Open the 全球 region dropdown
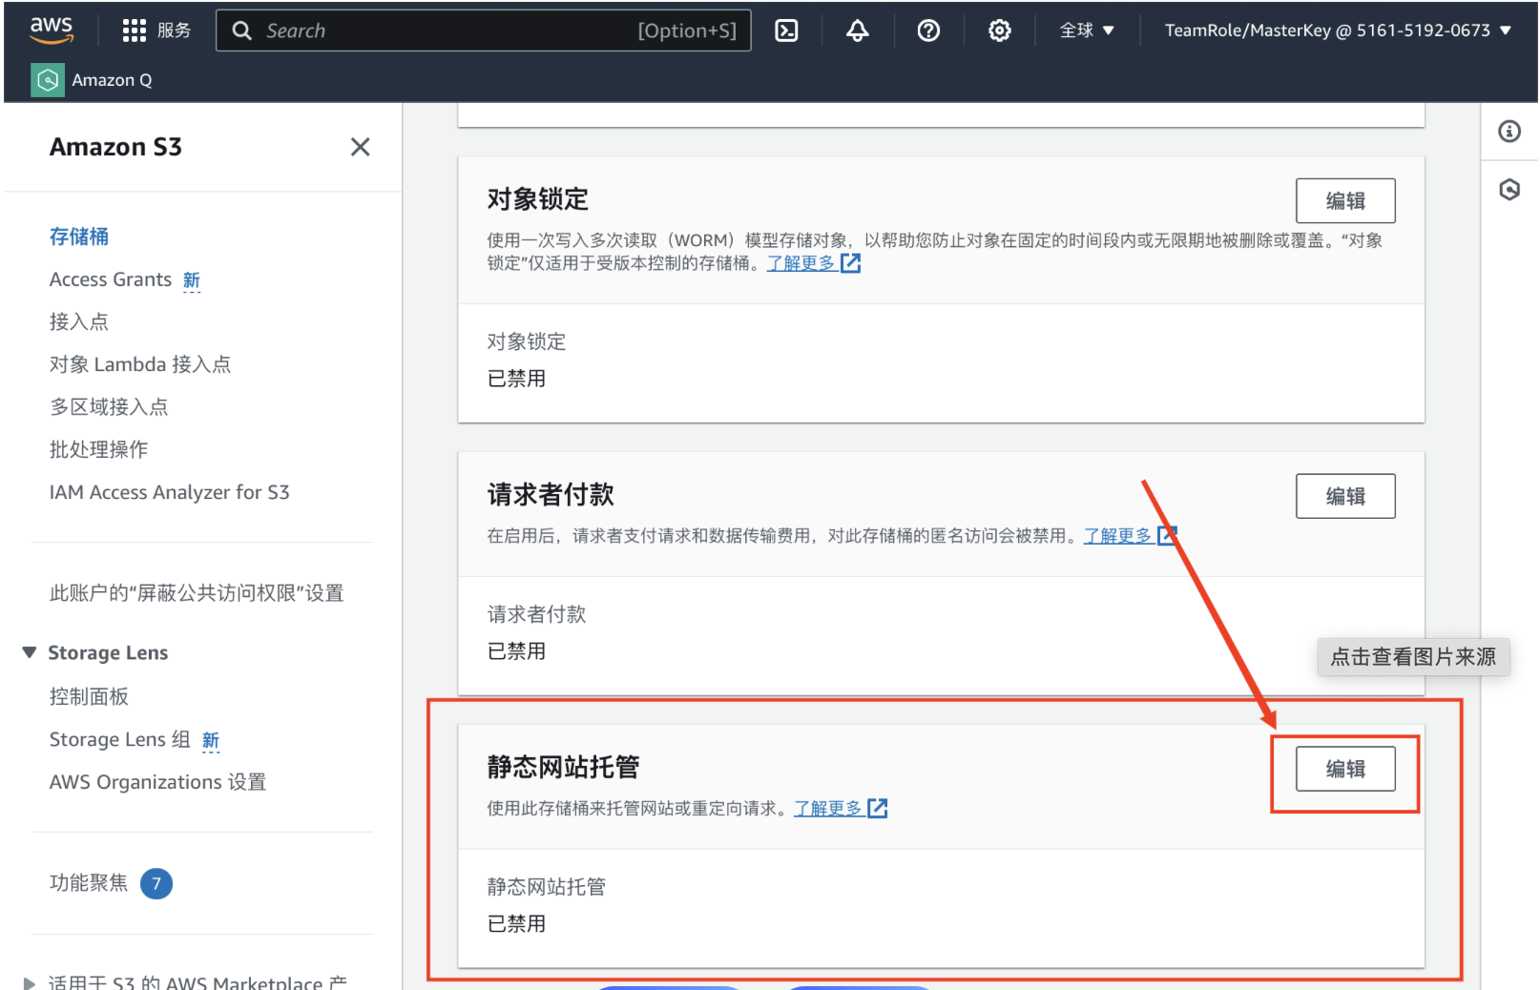The width and height of the screenshot is (1540, 990). [x=1087, y=31]
